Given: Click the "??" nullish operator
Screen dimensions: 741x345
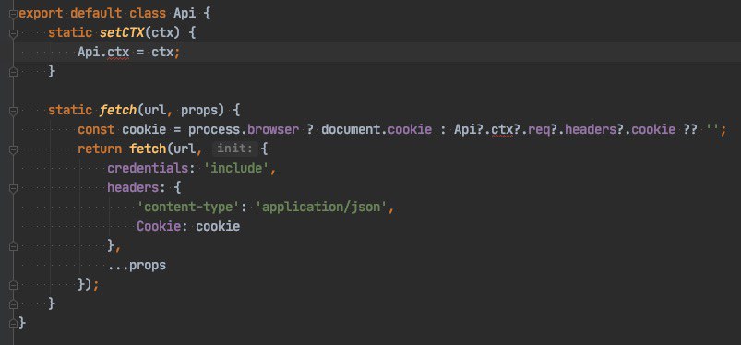Looking at the screenshot, I should point(690,130).
